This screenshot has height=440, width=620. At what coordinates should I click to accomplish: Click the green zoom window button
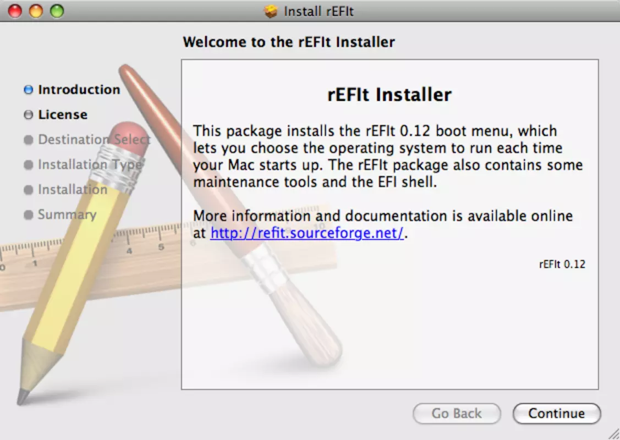tap(57, 11)
